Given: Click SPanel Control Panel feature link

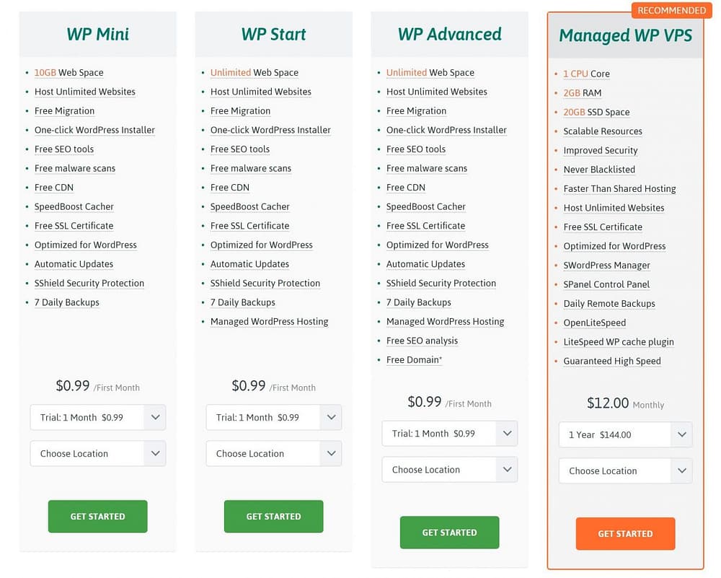Looking at the screenshot, I should tap(606, 284).
